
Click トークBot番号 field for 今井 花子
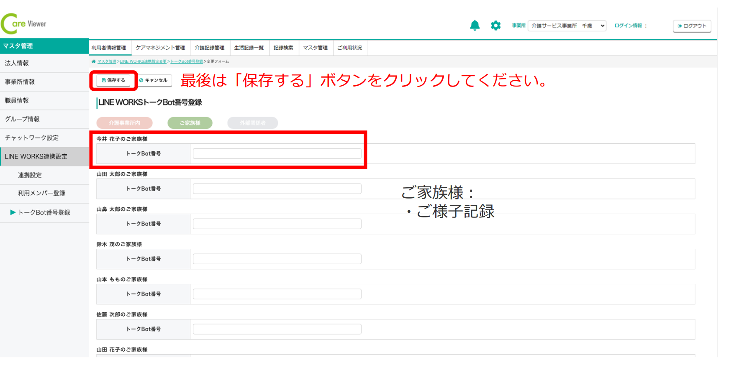click(x=277, y=153)
